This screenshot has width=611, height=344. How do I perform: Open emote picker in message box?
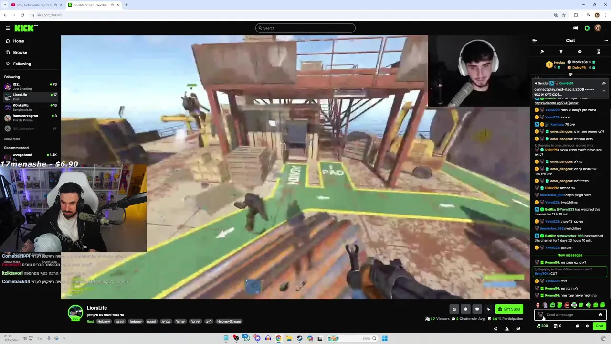tap(600, 315)
